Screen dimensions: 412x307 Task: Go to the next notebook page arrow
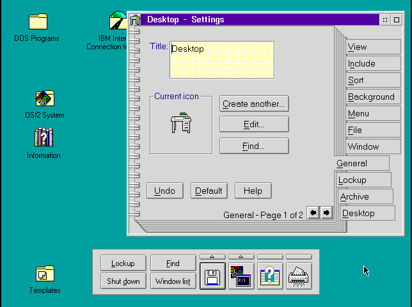point(327,213)
